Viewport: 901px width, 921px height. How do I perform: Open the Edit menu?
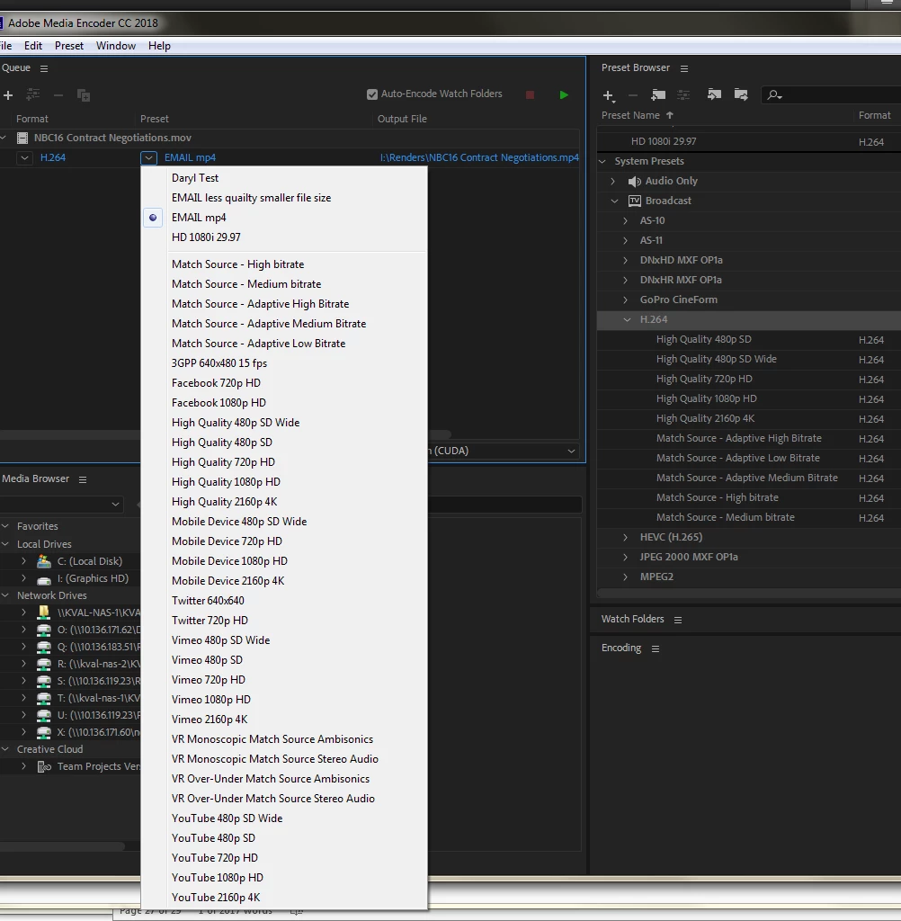point(33,46)
